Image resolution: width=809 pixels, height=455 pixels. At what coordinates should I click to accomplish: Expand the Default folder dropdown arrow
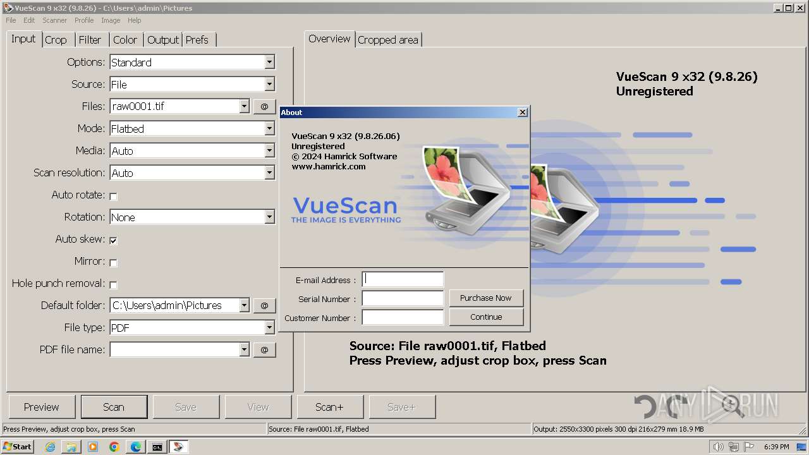point(244,305)
